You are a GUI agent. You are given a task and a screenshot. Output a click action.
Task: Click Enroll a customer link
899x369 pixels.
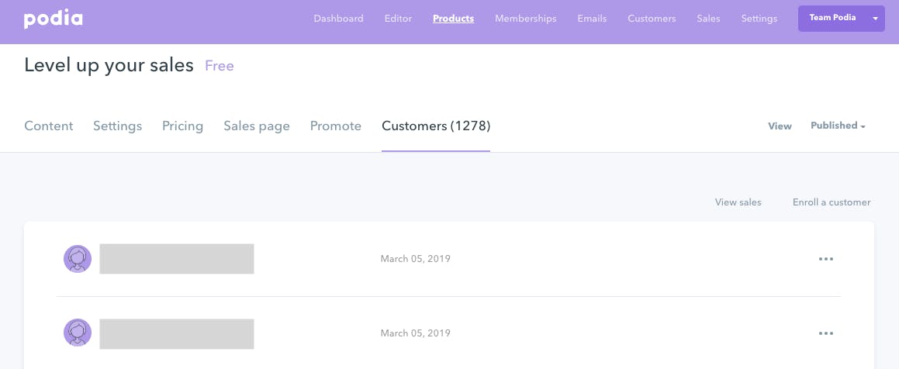[832, 202]
